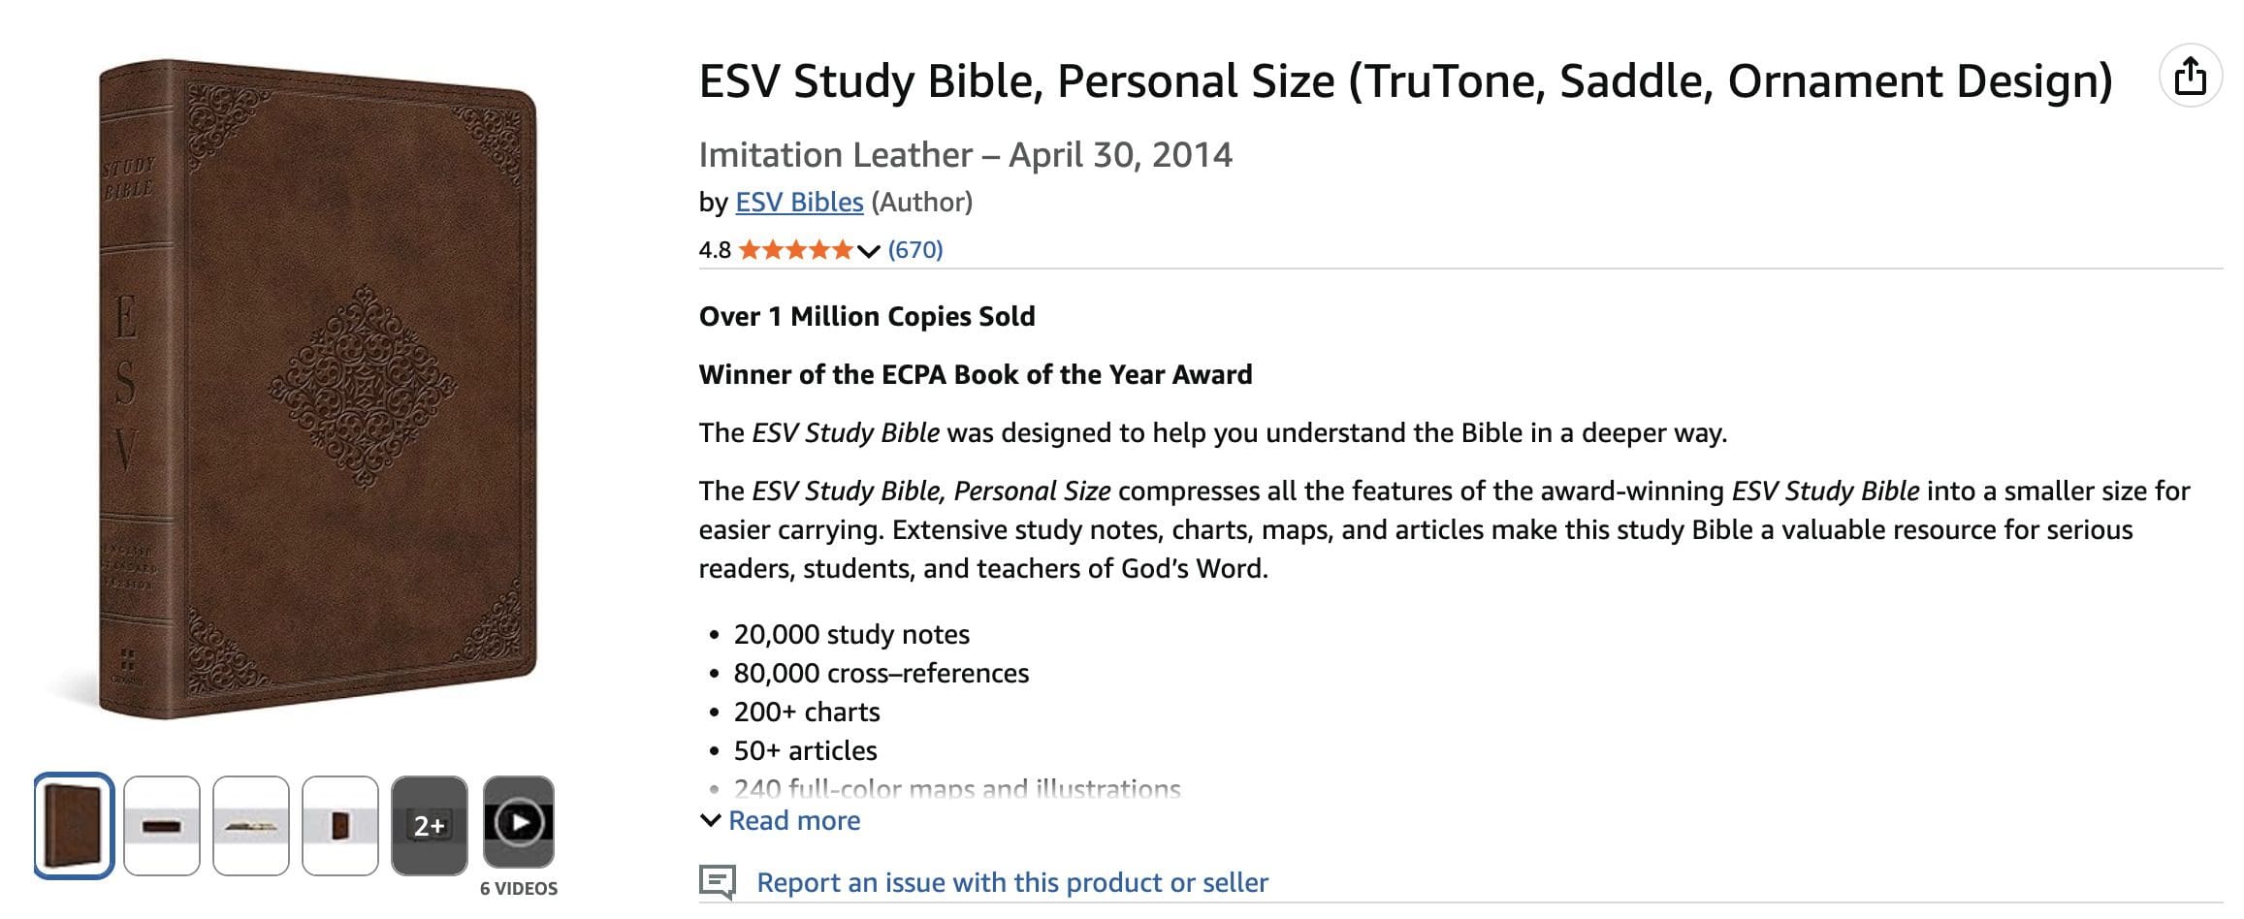
Task: Click the Read more text link
Action: 794,820
